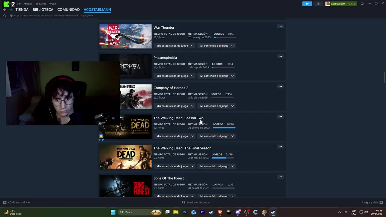
Task: Open Photoshop from taskbar
Action: 185,212
